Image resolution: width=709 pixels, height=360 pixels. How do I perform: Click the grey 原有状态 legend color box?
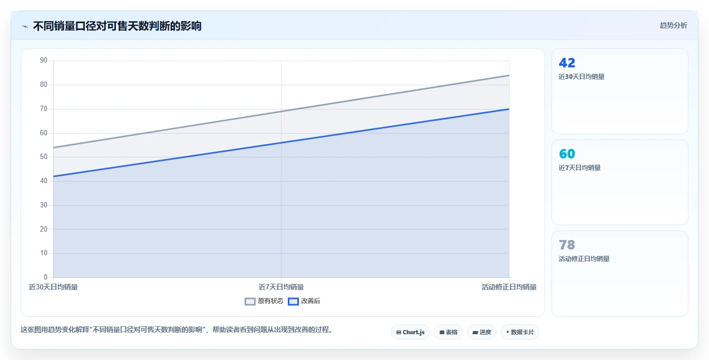click(250, 302)
